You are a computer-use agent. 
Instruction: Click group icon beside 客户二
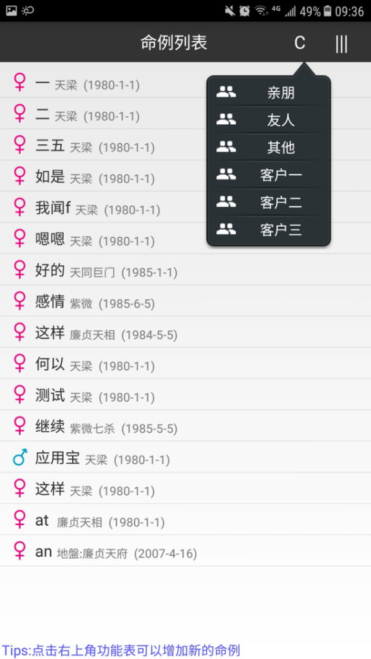226,202
